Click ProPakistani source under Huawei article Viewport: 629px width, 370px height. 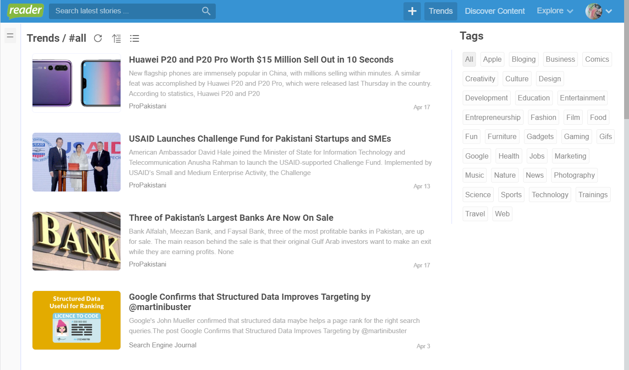click(x=147, y=106)
